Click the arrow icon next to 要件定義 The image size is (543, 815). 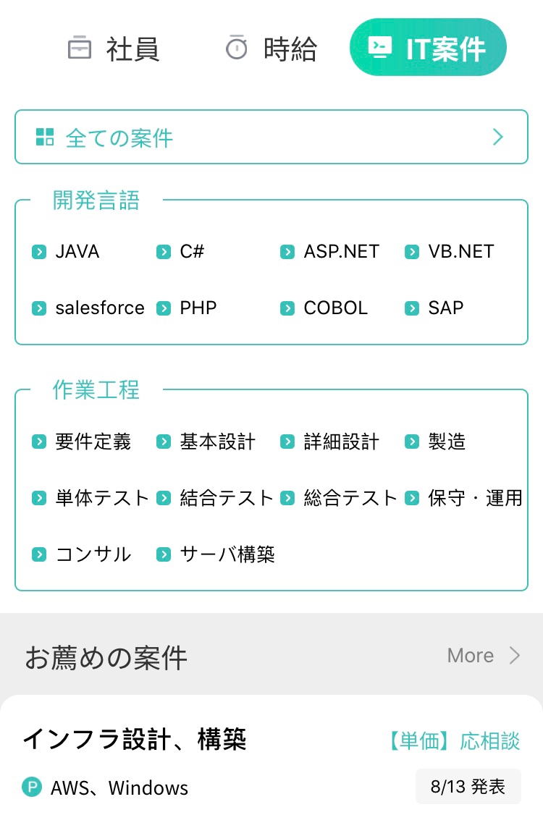pyautogui.click(x=39, y=442)
